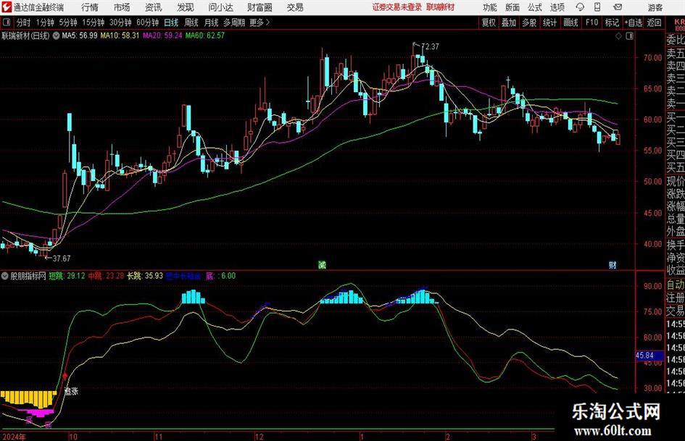Toggle the left sidebar panel icon
The height and width of the screenshot is (441, 685).
[x=7, y=22]
